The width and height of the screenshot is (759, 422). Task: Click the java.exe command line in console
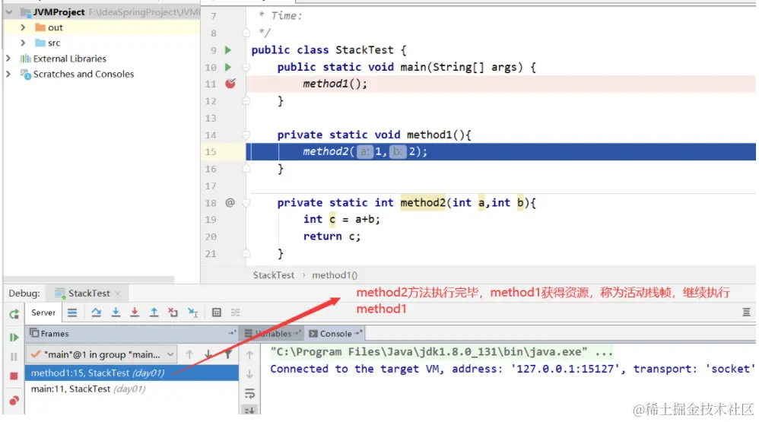click(x=441, y=352)
